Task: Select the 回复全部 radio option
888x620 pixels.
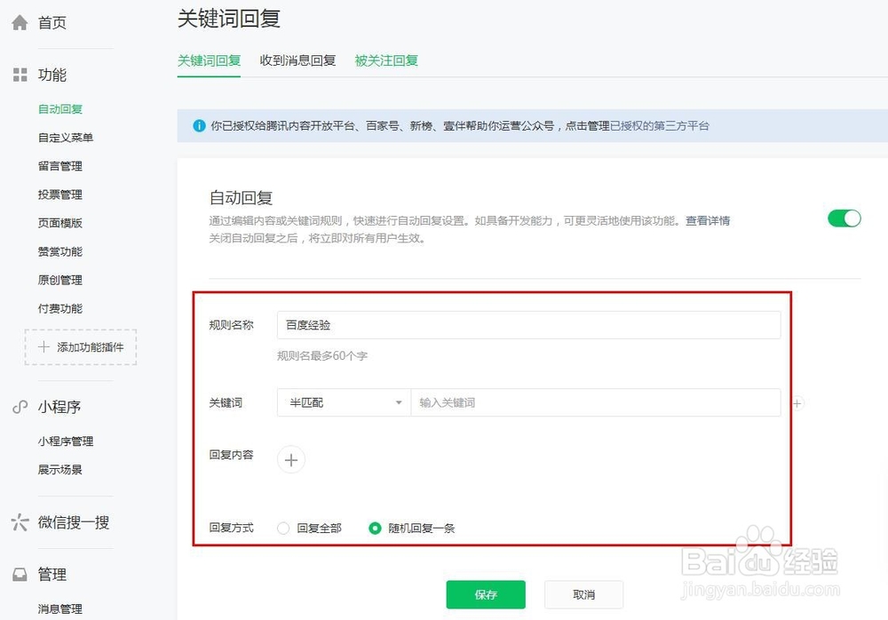Action: [x=282, y=528]
